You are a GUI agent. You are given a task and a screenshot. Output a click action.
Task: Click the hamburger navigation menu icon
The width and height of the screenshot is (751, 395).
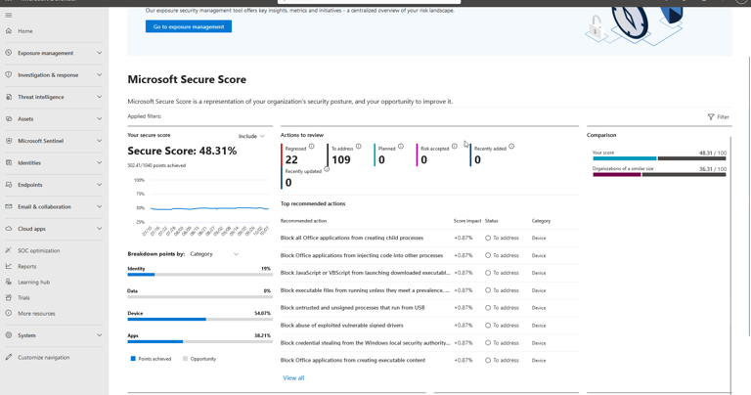pyautogui.click(x=9, y=15)
